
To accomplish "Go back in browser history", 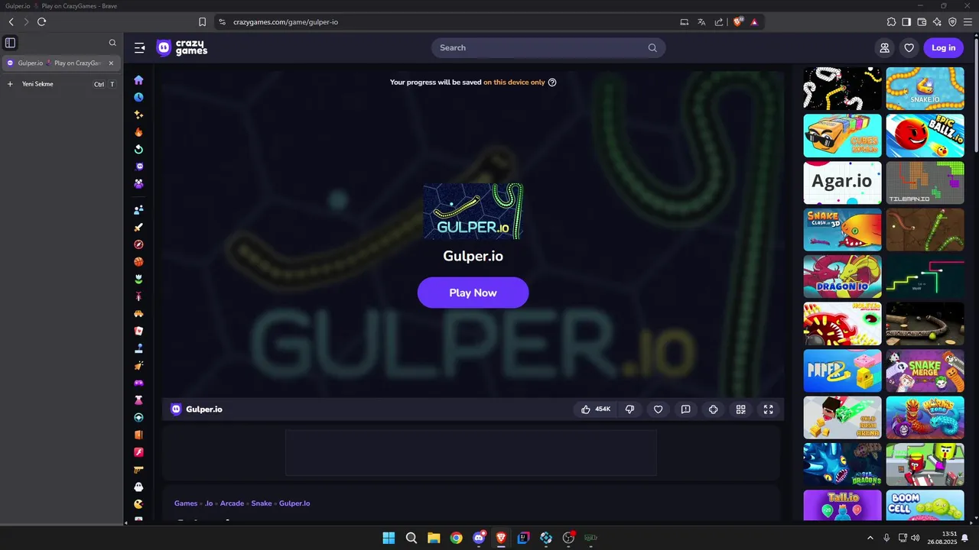I will [x=11, y=22].
